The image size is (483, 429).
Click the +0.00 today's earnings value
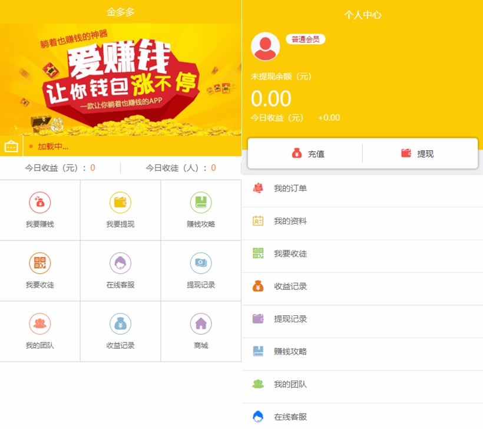point(329,118)
